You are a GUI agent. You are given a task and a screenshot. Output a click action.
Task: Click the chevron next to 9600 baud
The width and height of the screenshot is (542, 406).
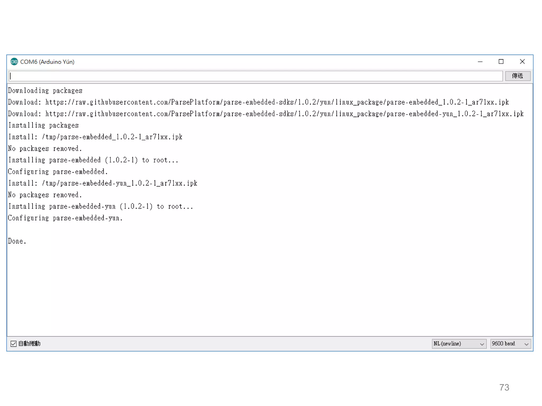[526, 344]
